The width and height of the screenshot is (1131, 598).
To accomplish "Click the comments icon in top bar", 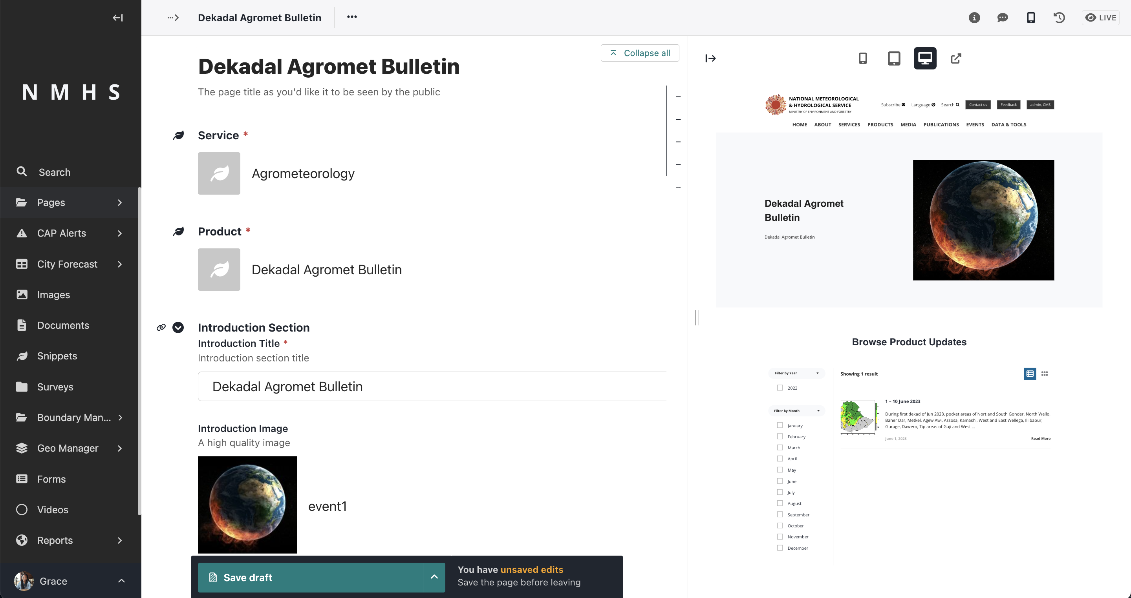I will (x=1001, y=18).
